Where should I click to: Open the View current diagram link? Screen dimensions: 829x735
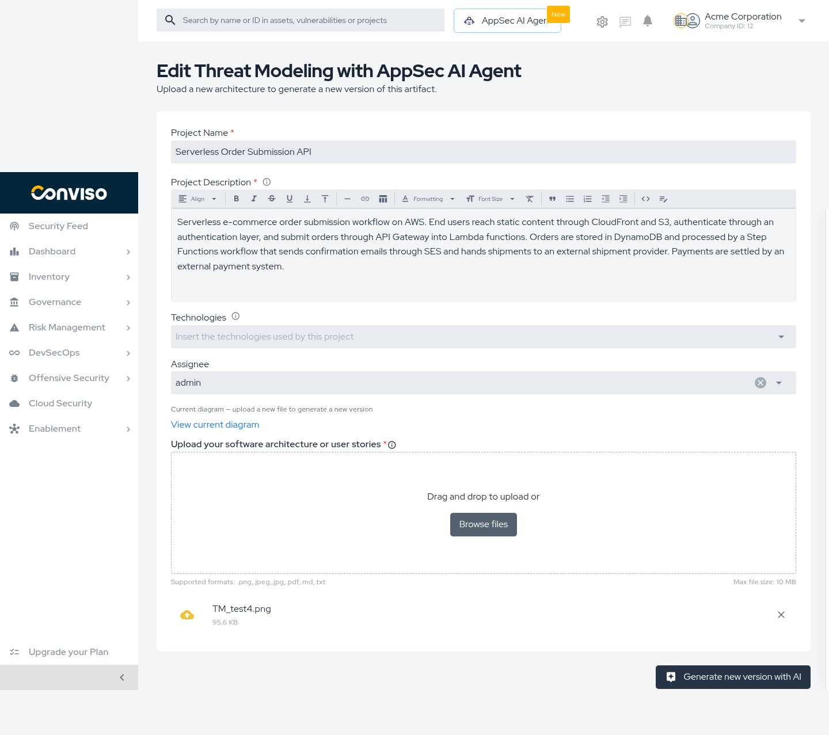click(215, 425)
